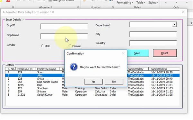Open the Department dropdown arrow
The height and width of the screenshot is (120, 193).
pyautogui.click(x=174, y=25)
